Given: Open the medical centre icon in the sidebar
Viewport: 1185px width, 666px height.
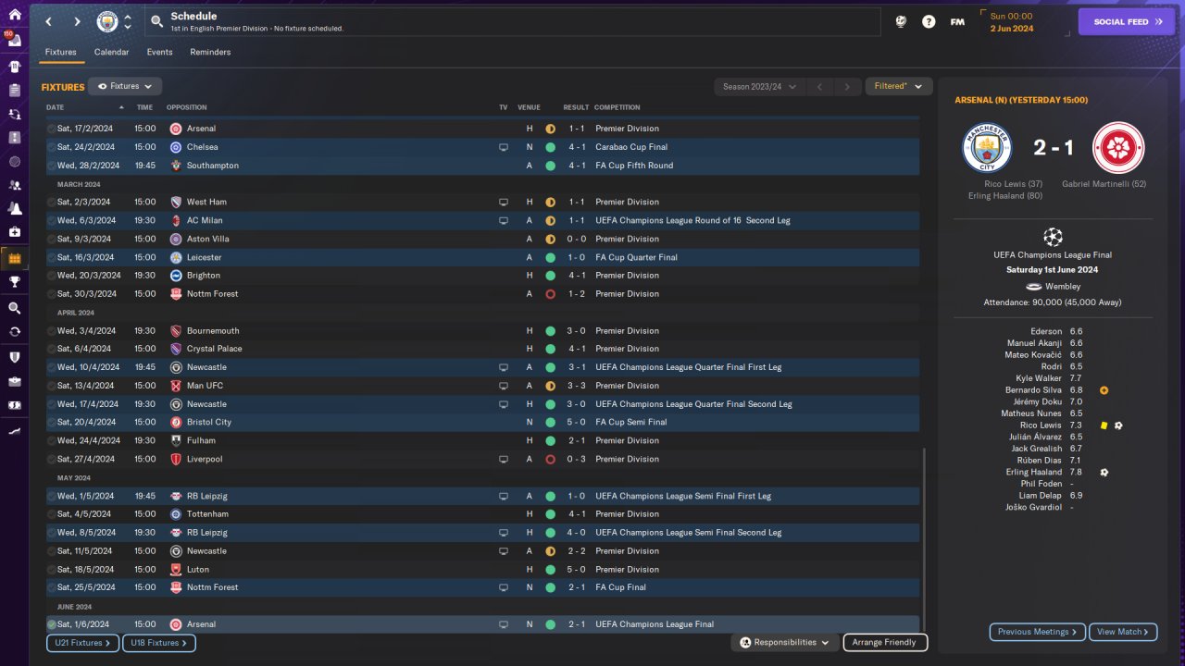Looking at the screenshot, I should [x=14, y=232].
